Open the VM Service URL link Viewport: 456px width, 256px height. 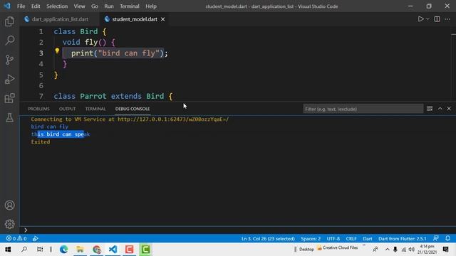click(x=173, y=119)
